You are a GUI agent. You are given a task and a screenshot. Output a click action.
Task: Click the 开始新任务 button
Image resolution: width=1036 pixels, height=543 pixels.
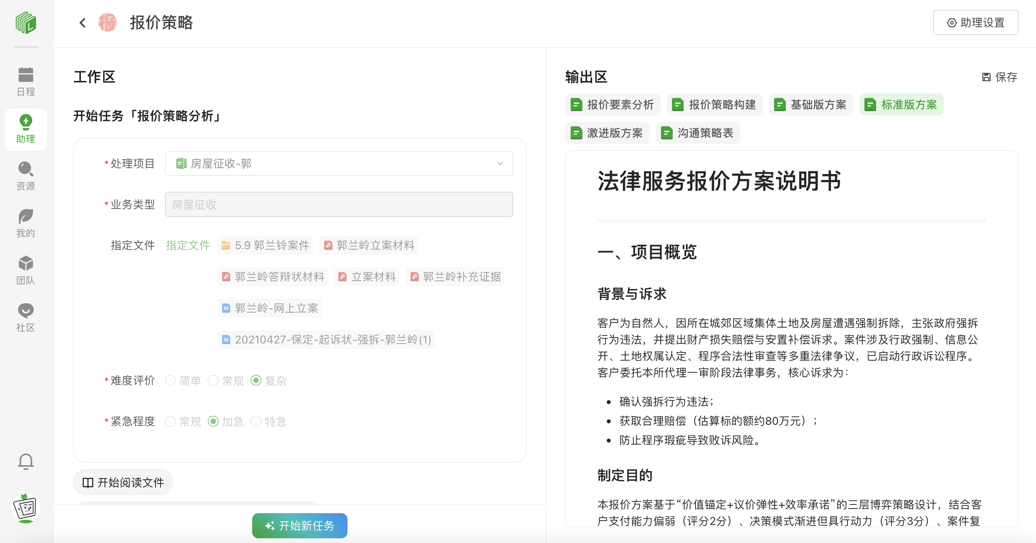pyautogui.click(x=300, y=525)
